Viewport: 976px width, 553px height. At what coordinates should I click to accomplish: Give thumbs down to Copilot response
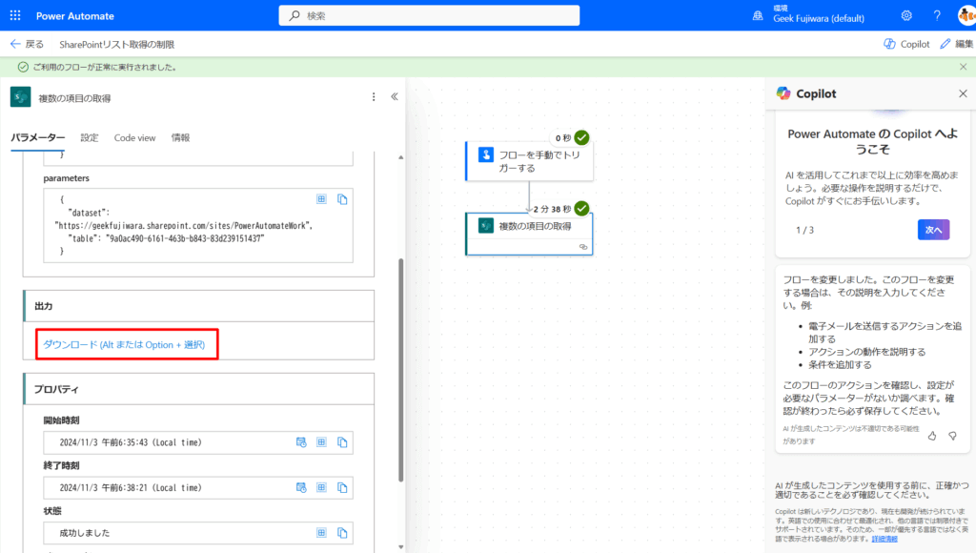(952, 436)
